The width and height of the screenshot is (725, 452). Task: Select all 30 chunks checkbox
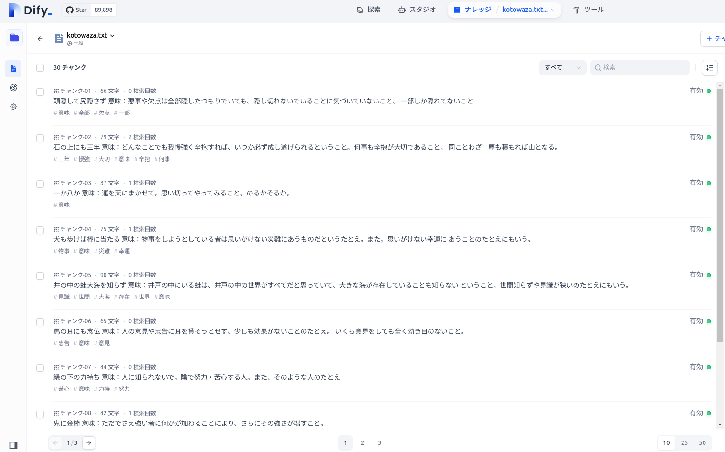click(40, 68)
